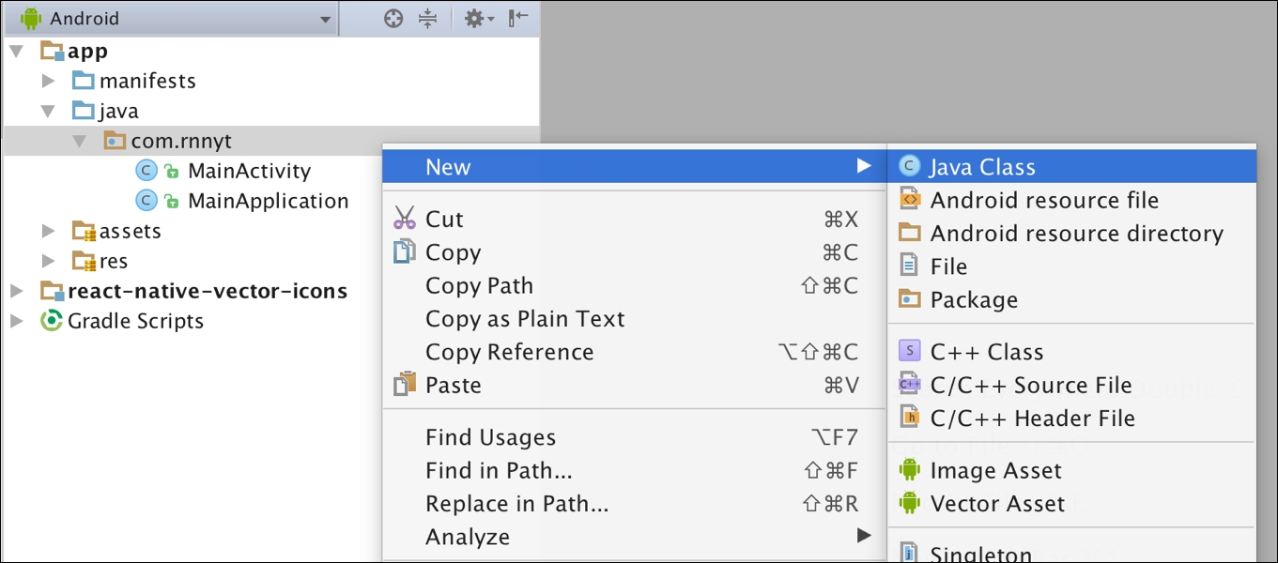Click the assets folder icon
The height and width of the screenshot is (563, 1278).
(x=85, y=231)
